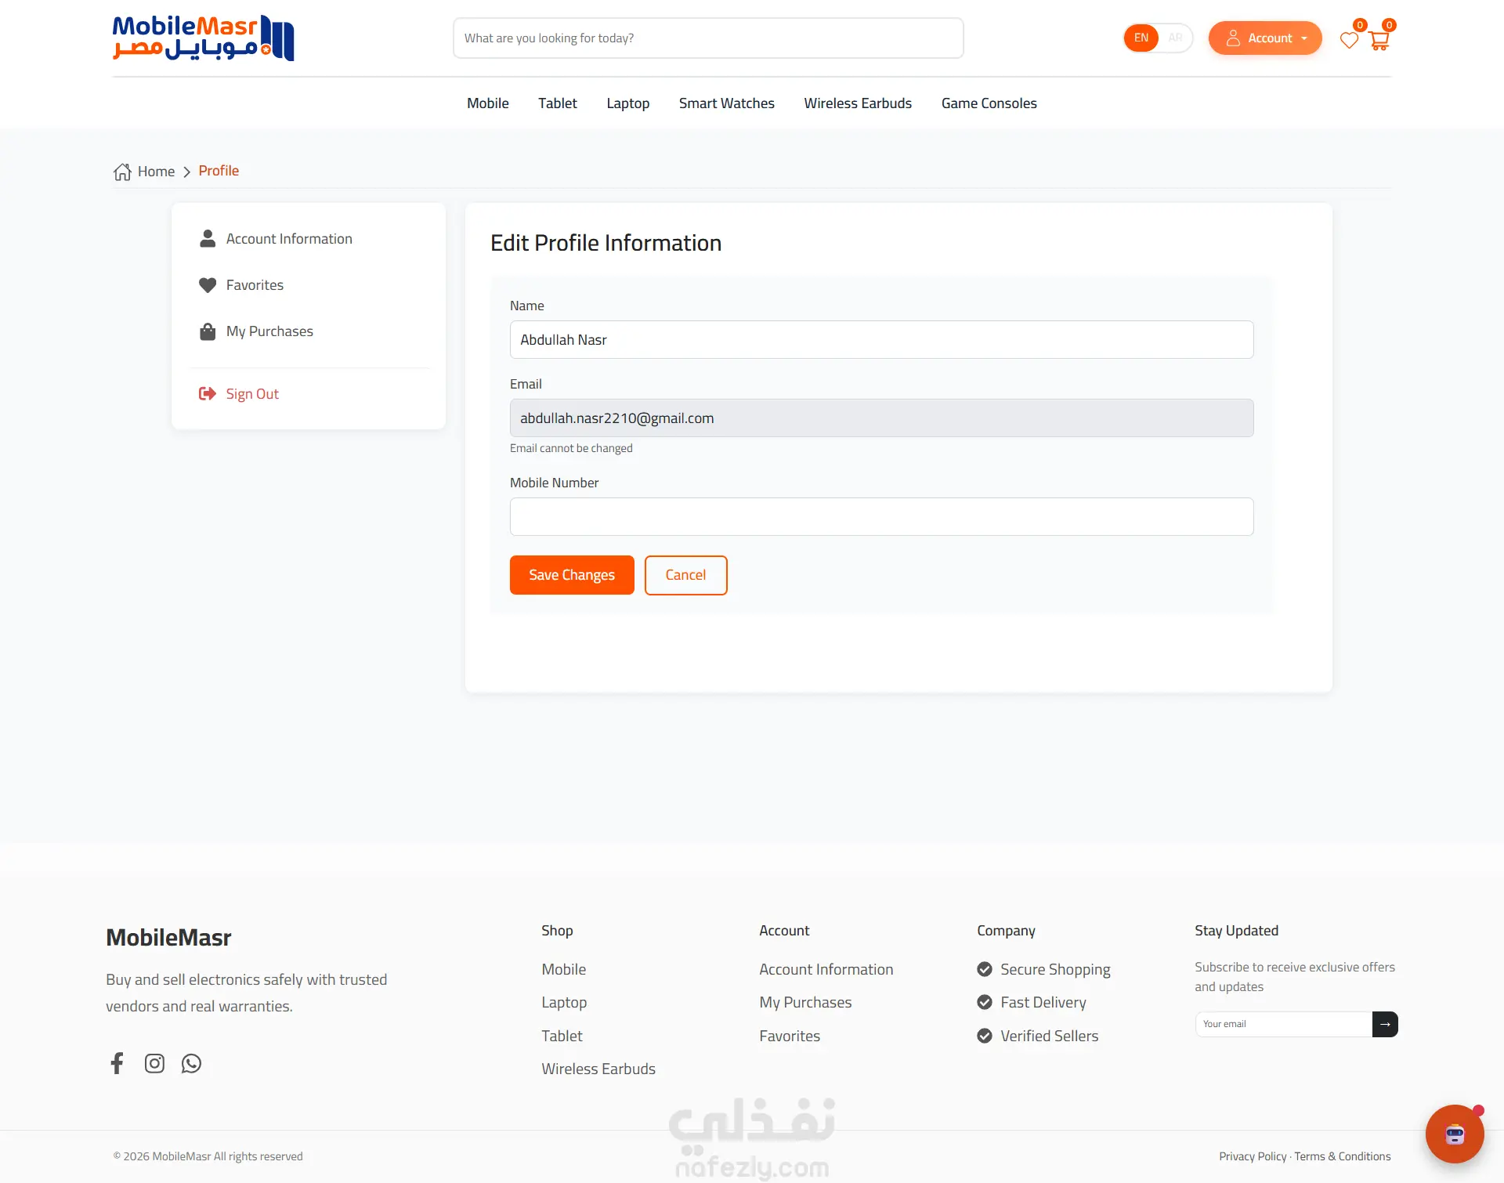This screenshot has width=1504, height=1183.
Task: Open the Smart Watches category menu
Action: click(x=726, y=103)
